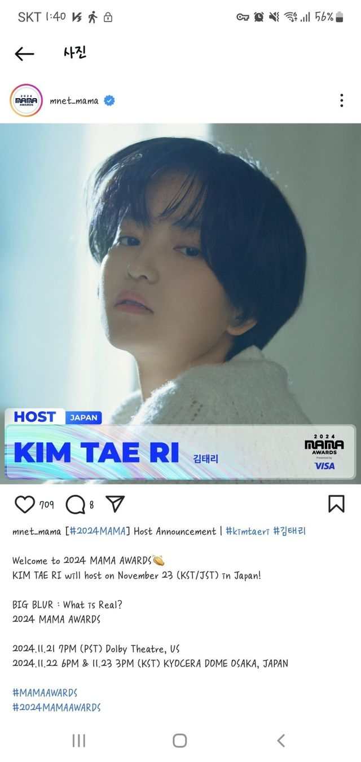This screenshot has height=762, width=361.
Task: Tap the mnet_mama username in header
Action: coord(74,102)
